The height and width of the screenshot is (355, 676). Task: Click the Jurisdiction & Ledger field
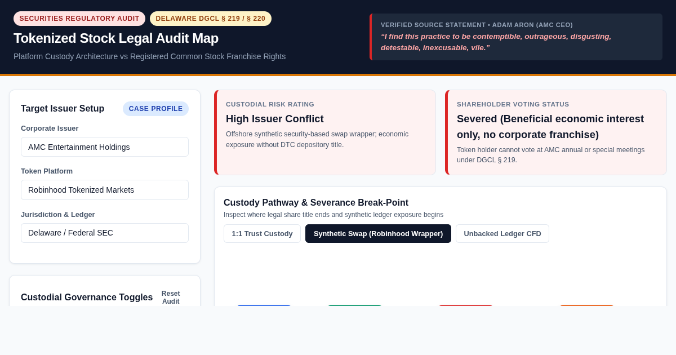click(105, 233)
